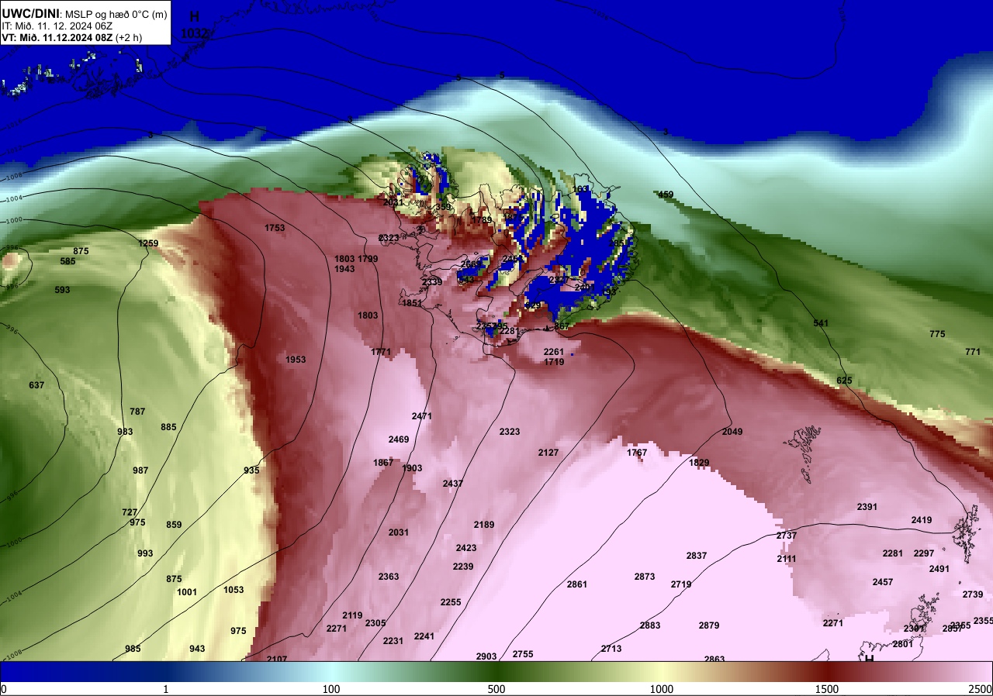Click the height value 541
The image size is (993, 696).
point(821,323)
